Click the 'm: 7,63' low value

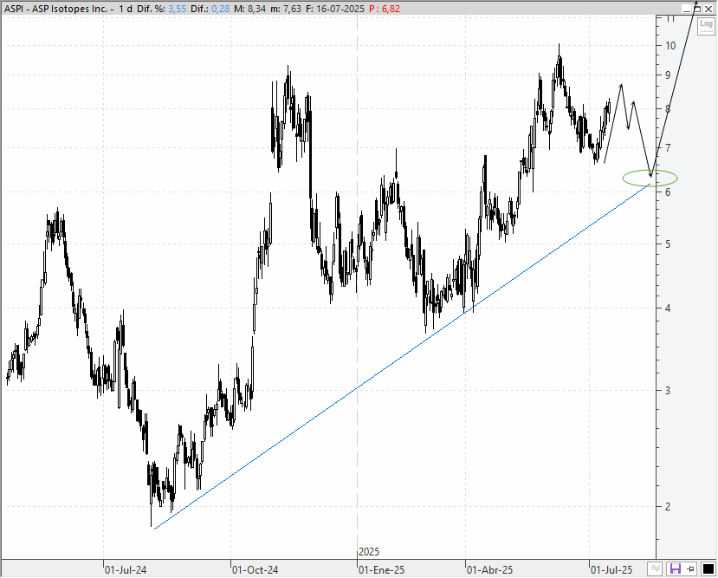click(x=287, y=9)
